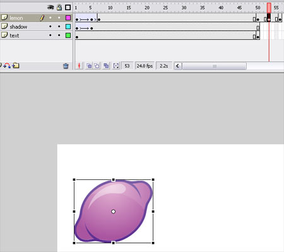Click the Center Frame button
The width and height of the screenshot is (284, 252).
click(x=79, y=66)
